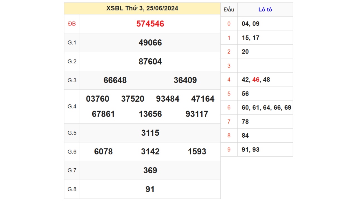Click G.4 number 03760
Screen dimensions: 357x201
tap(98, 99)
